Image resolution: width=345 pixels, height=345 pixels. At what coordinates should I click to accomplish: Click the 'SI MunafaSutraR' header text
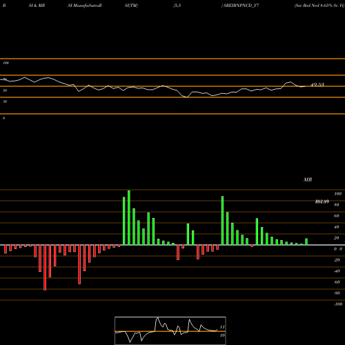(85, 6)
